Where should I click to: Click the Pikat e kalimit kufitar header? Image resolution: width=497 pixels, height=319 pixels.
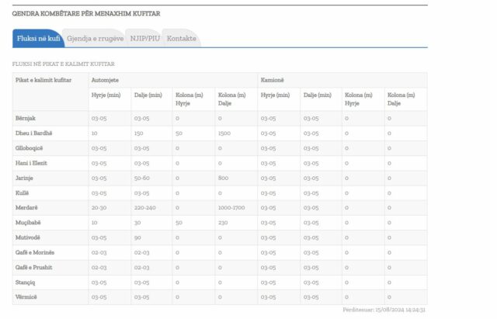[x=43, y=80]
